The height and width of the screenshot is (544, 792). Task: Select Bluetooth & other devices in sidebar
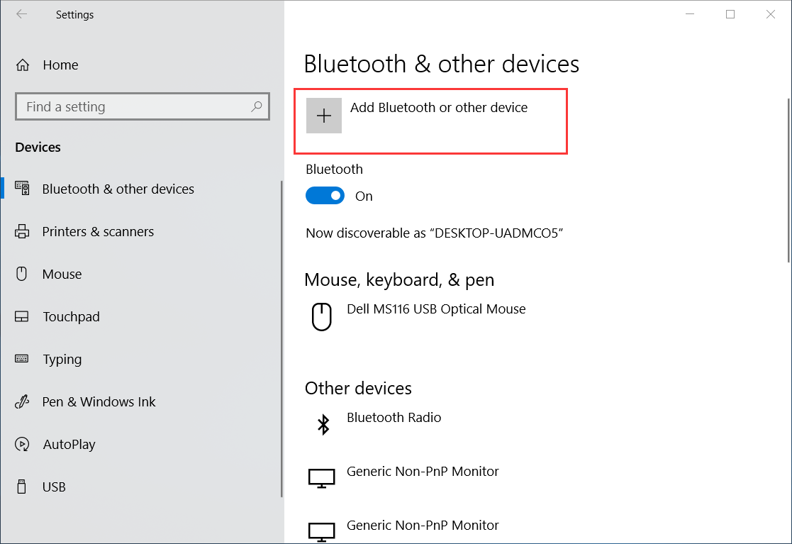point(118,189)
